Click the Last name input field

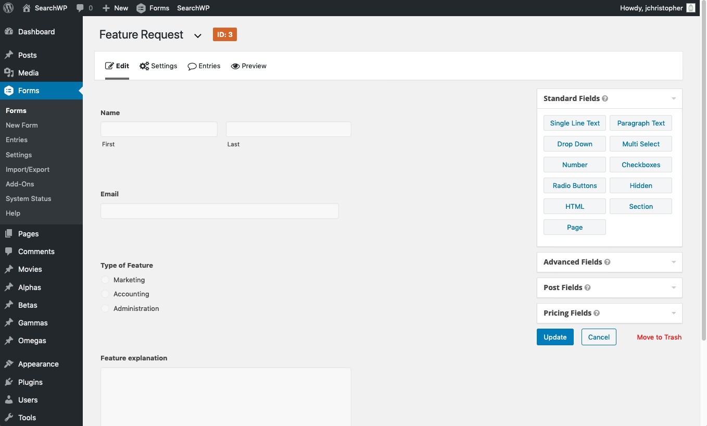(288, 129)
